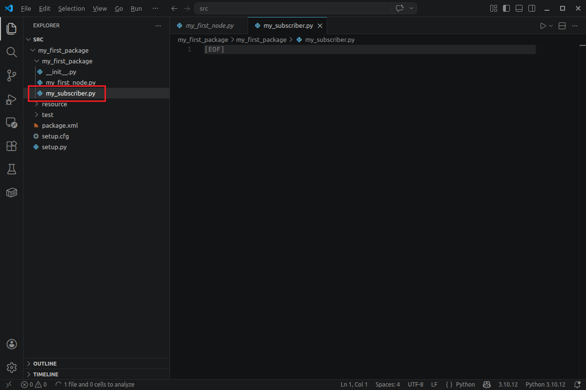Open Copilot chat icon in title bar
Screen dimensions: 586x390
pos(400,8)
